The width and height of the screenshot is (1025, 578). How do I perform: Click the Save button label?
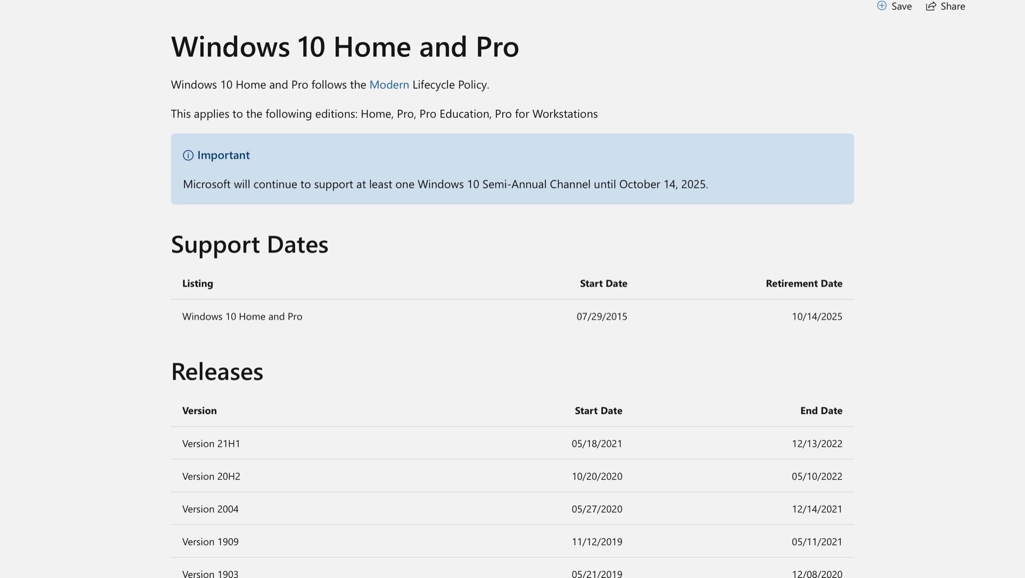(x=901, y=6)
